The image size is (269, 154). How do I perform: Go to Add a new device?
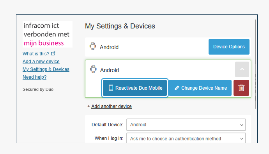click(41, 61)
